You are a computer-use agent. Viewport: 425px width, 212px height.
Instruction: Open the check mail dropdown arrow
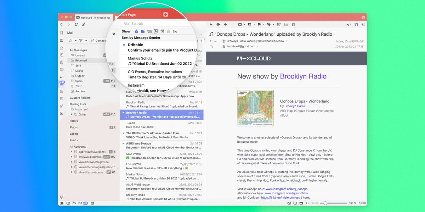coord(75,41)
